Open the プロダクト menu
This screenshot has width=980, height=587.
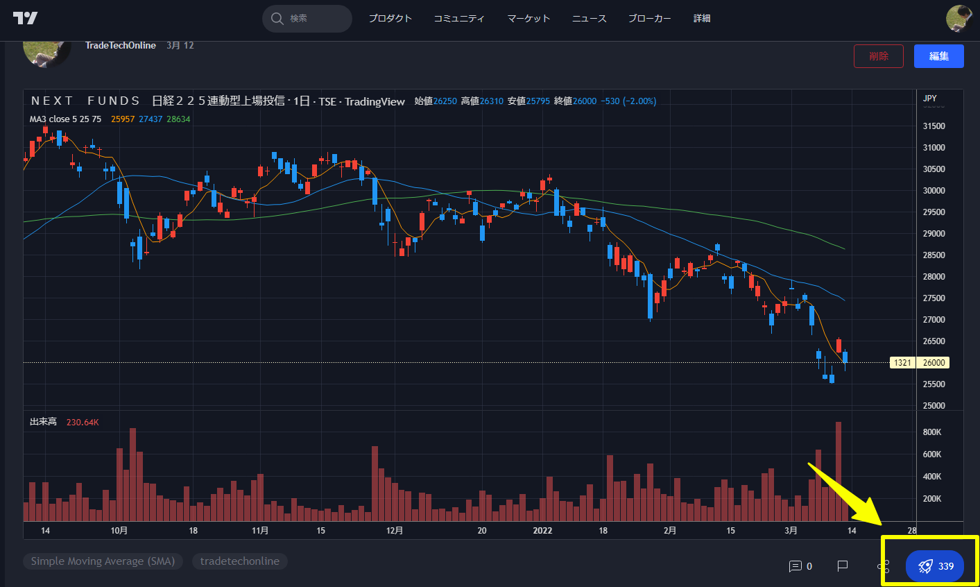coord(390,19)
